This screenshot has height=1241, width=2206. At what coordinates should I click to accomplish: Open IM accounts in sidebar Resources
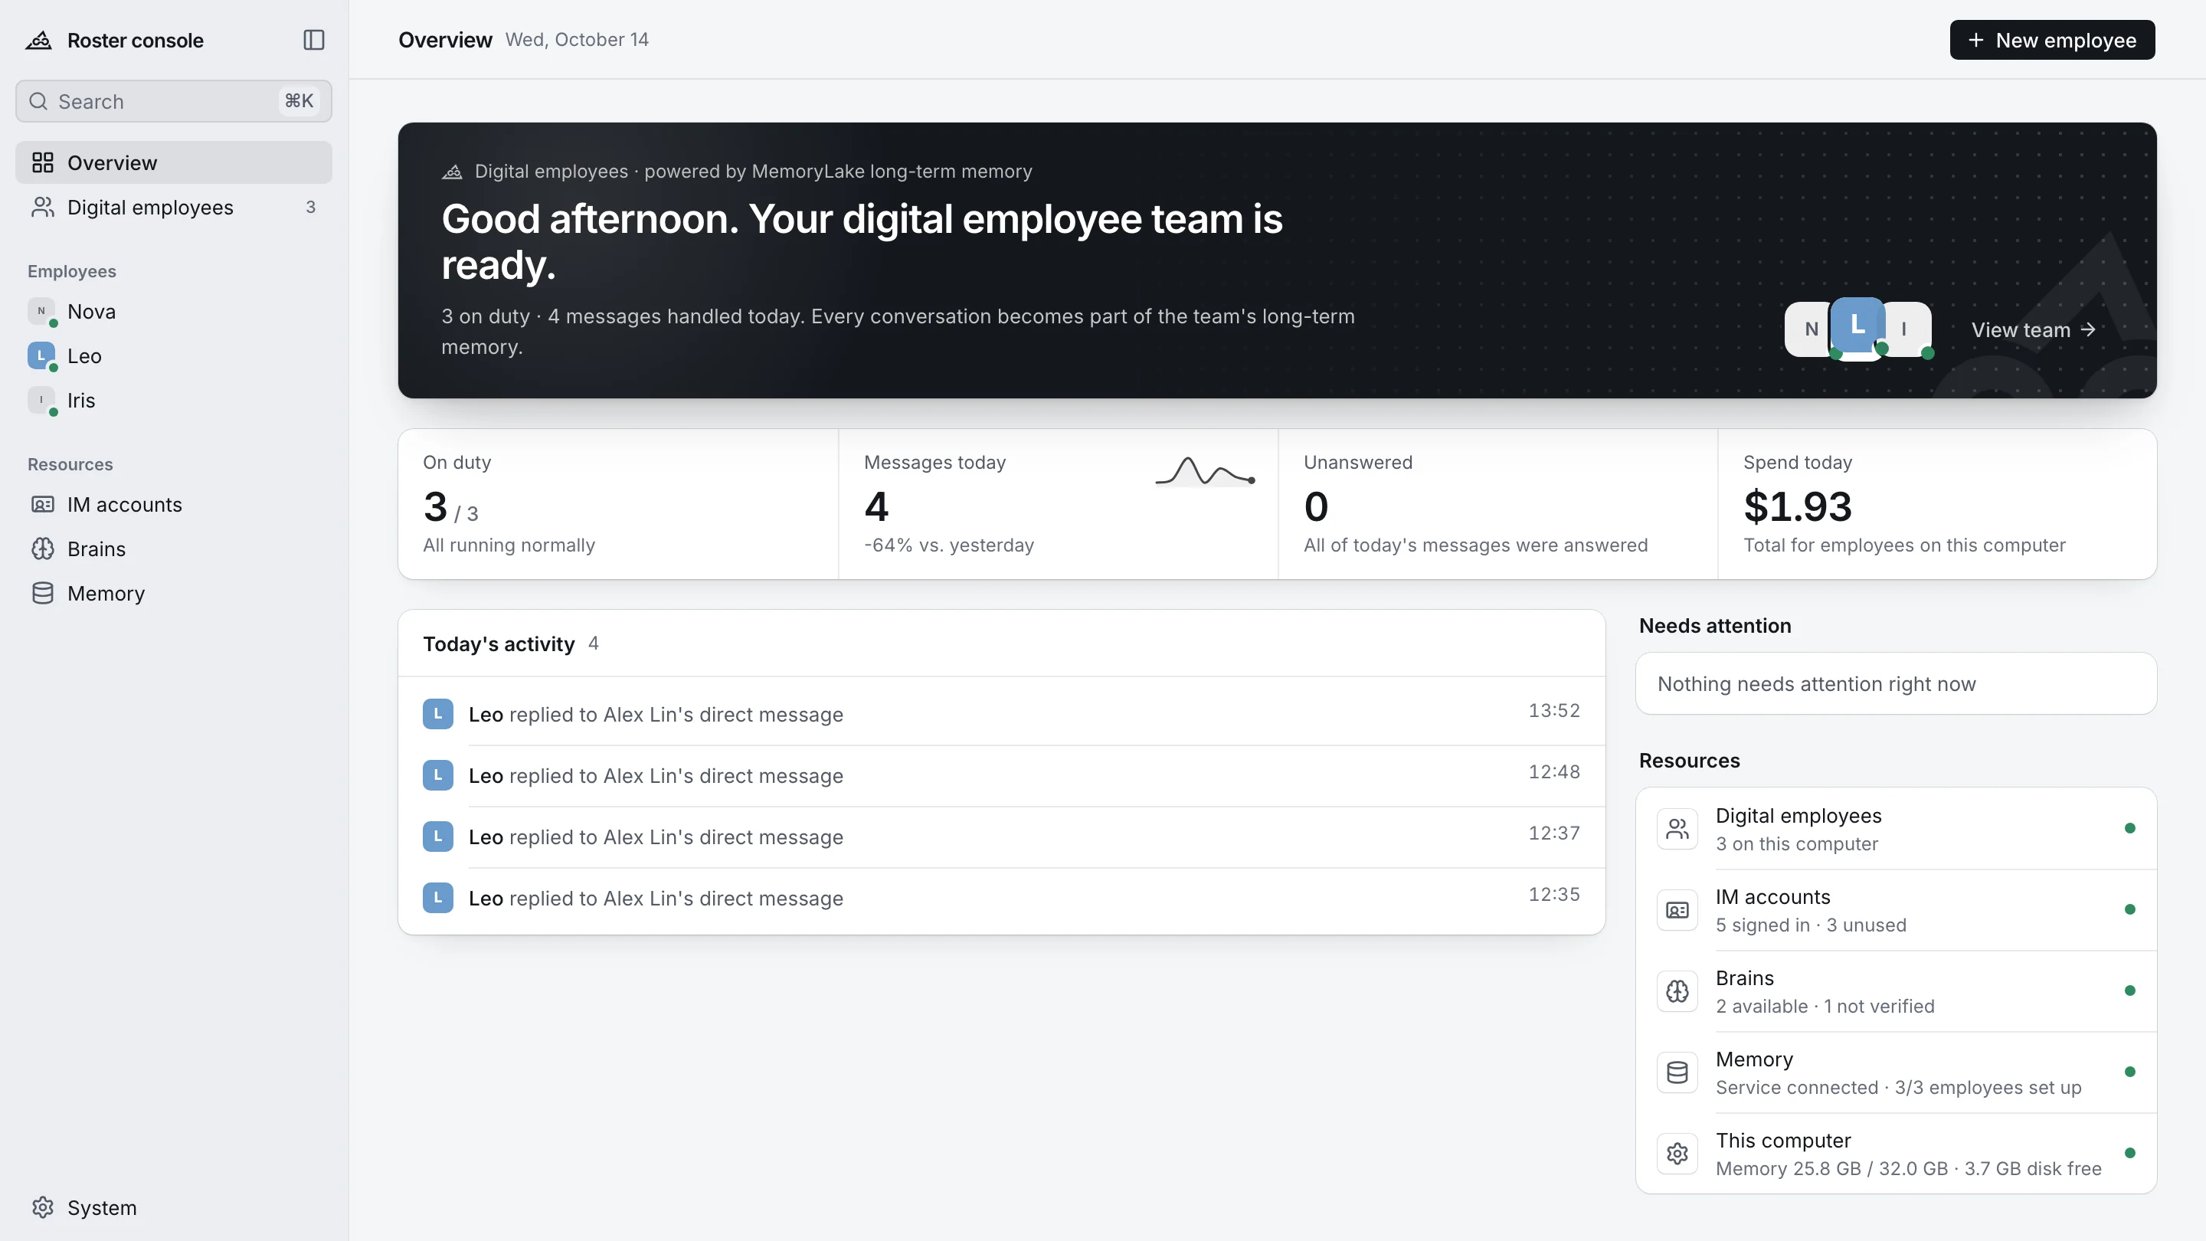click(173, 505)
